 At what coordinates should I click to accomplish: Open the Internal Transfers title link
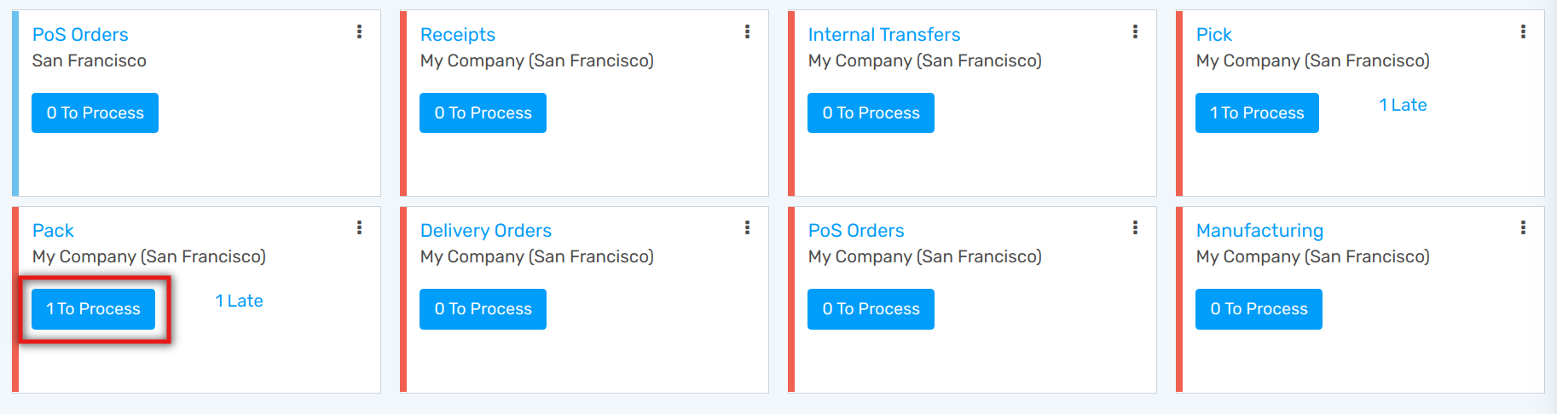click(883, 34)
